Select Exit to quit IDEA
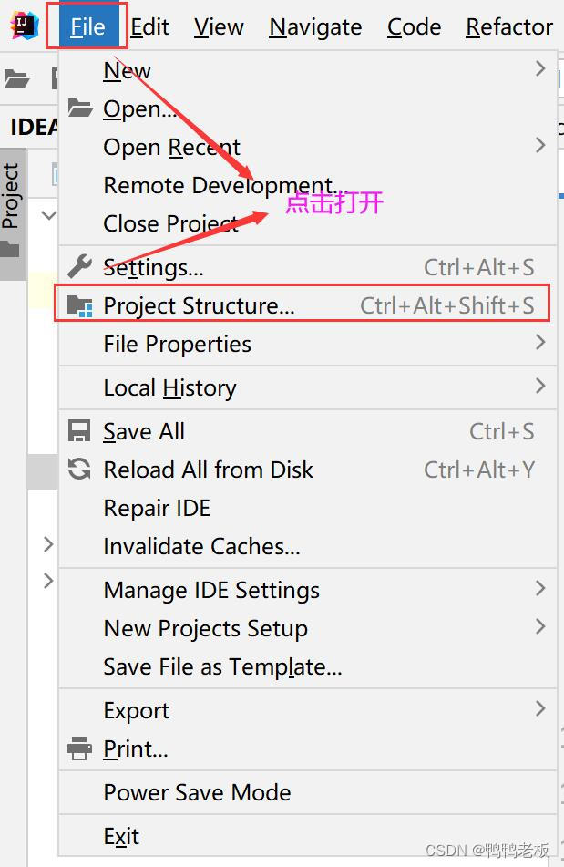 point(120,835)
